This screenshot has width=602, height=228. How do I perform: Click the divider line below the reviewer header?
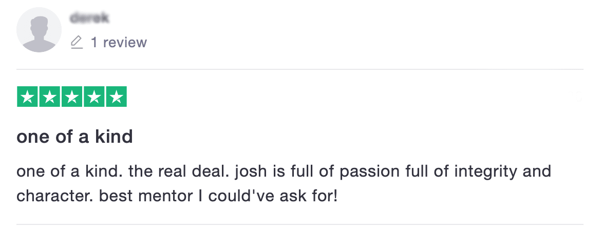300,69
